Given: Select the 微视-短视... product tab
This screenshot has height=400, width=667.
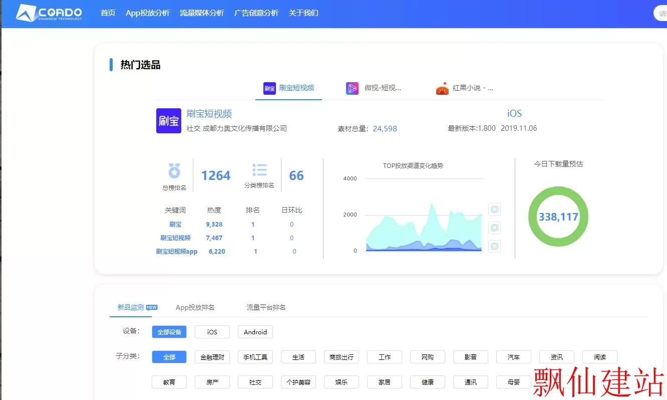Looking at the screenshot, I should [374, 88].
